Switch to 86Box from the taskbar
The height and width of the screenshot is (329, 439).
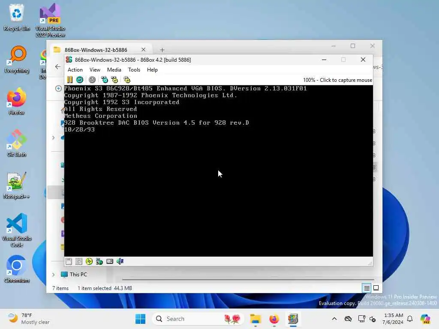293,319
